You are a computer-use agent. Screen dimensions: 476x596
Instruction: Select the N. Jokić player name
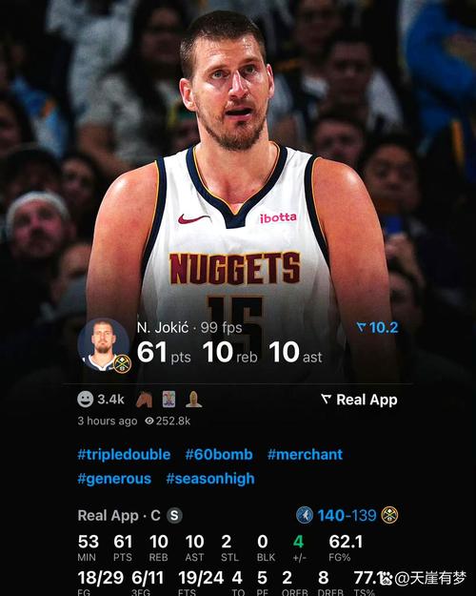pos(163,327)
